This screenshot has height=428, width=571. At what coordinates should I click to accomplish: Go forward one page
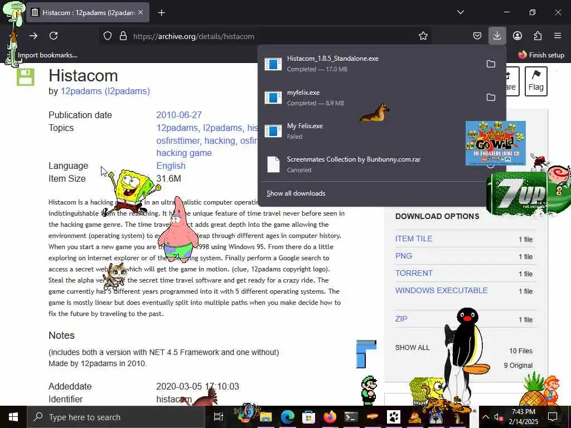pyautogui.click(x=33, y=36)
